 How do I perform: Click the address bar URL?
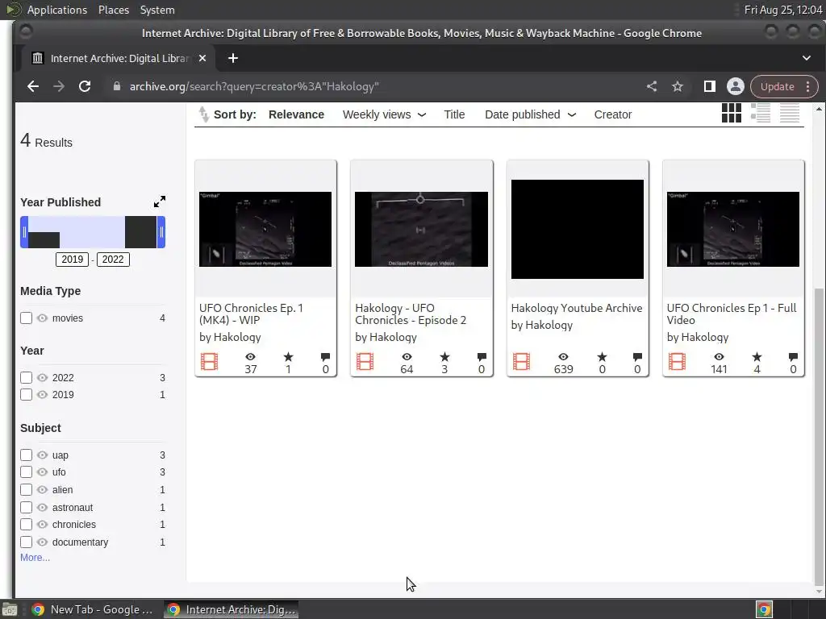254,86
